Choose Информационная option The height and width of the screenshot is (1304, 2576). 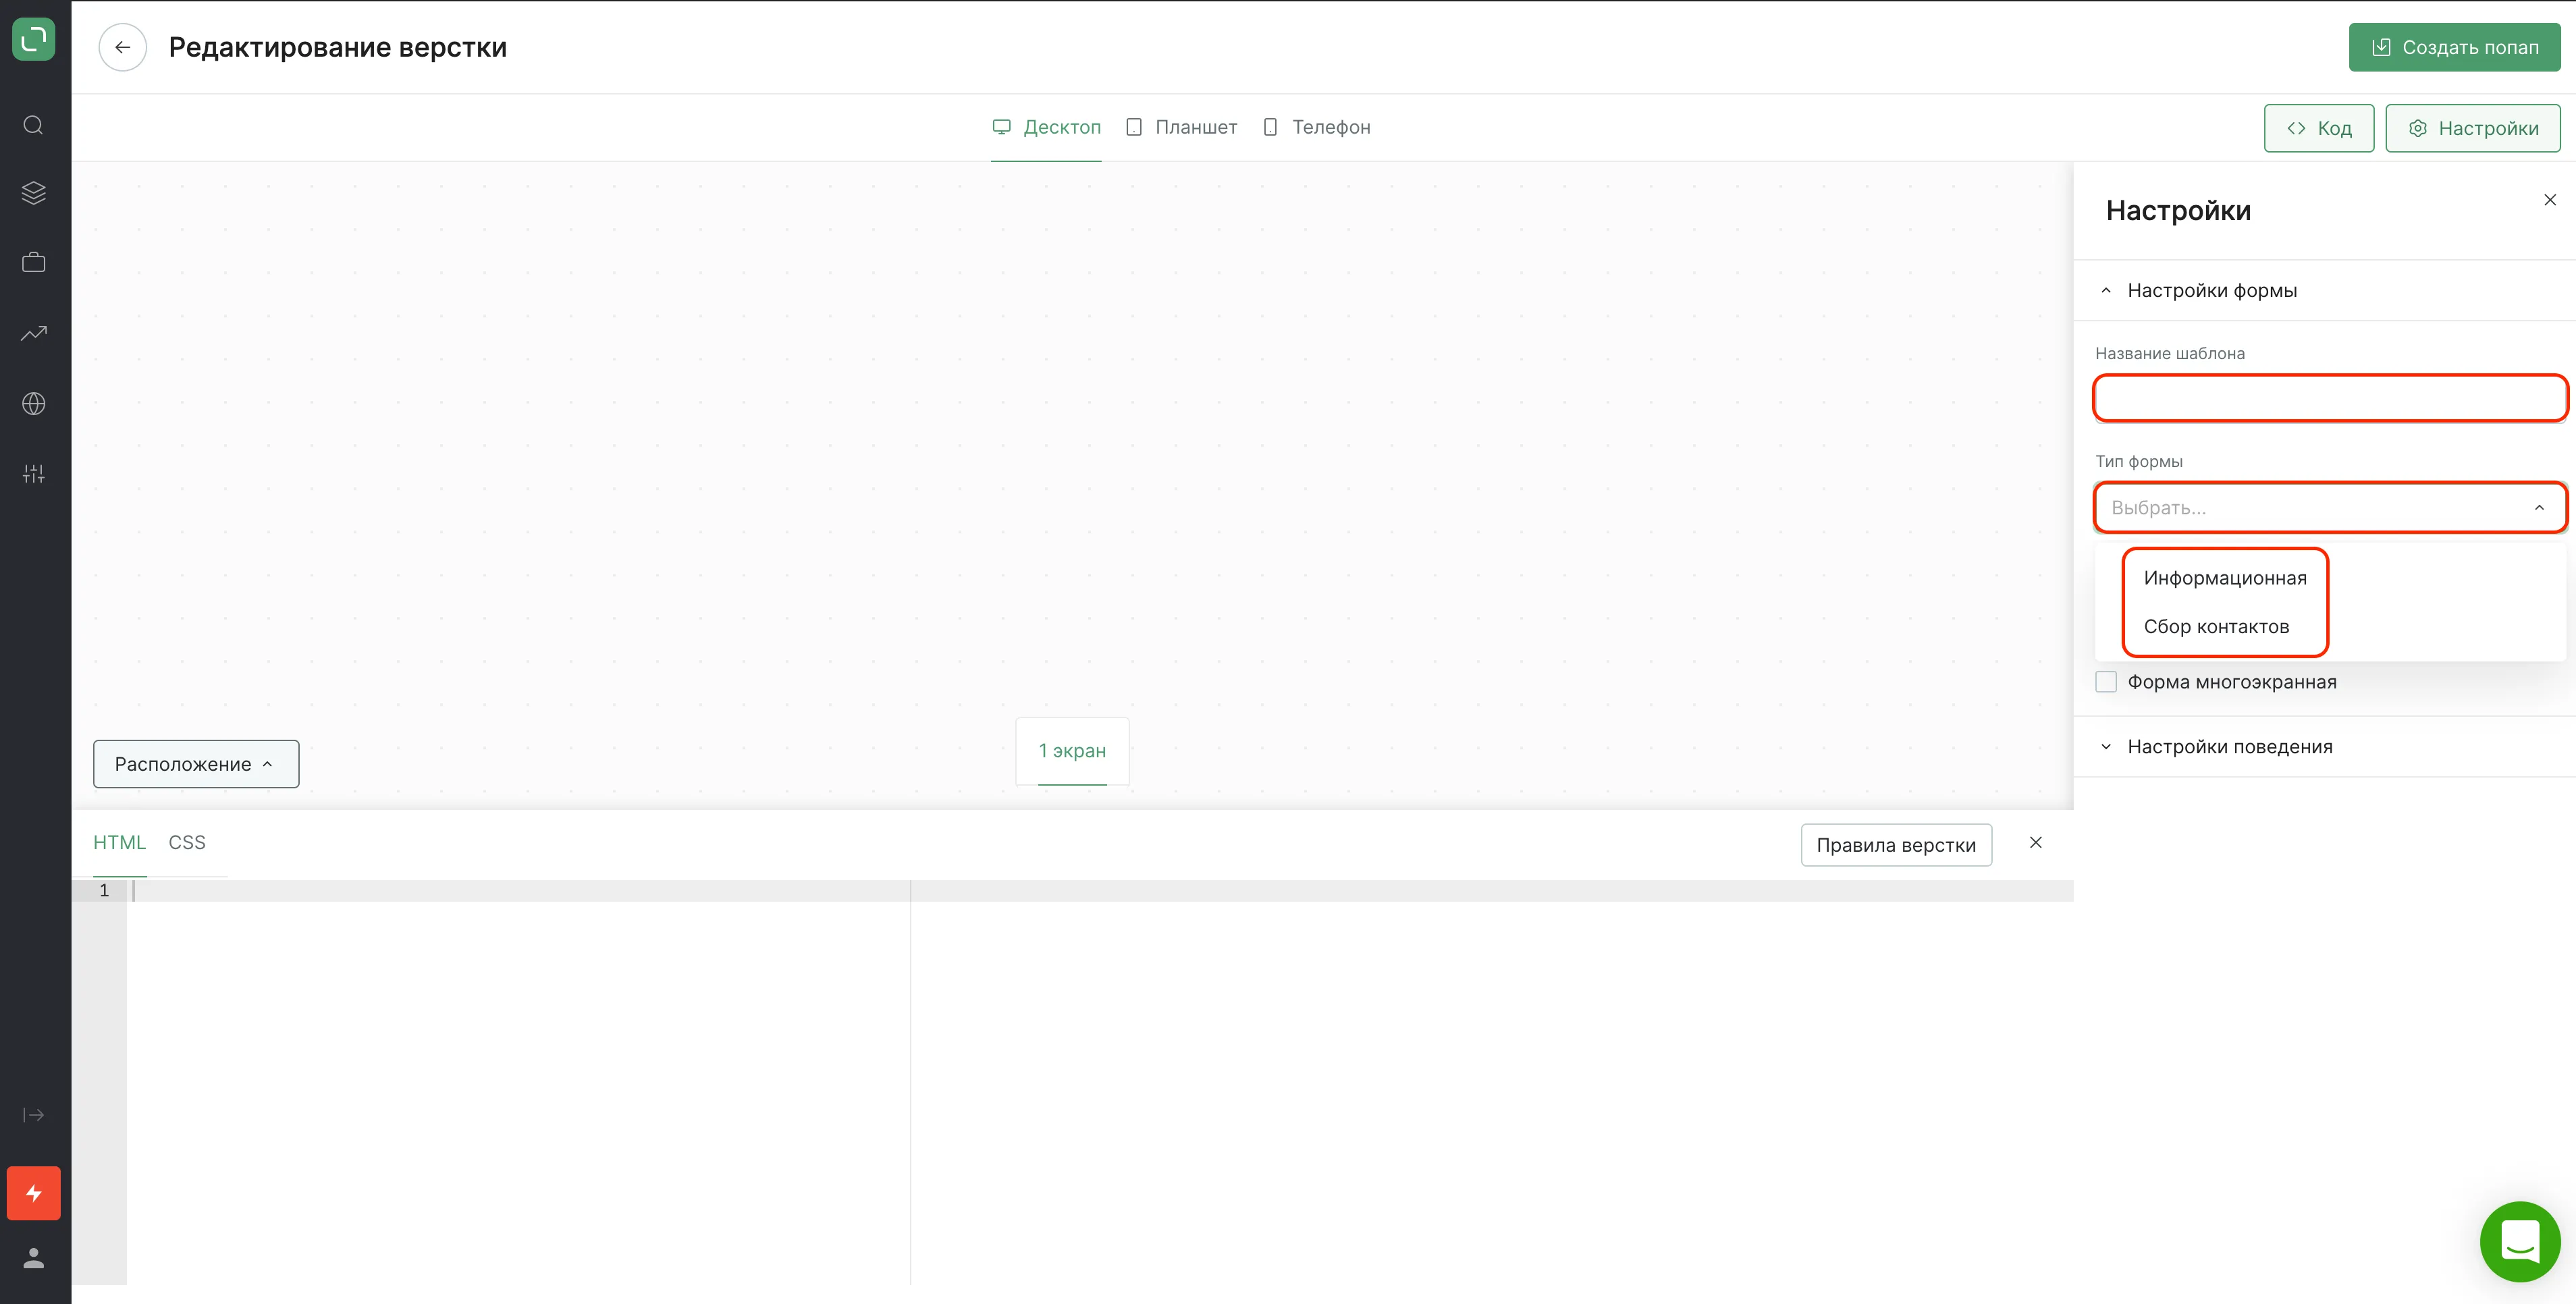pyautogui.click(x=2225, y=578)
